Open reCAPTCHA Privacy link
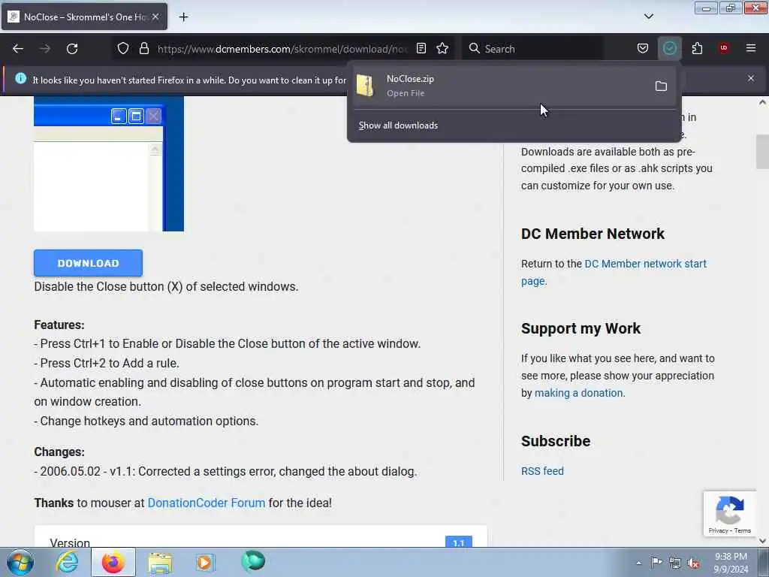Viewport: 769px width, 577px height. click(x=718, y=530)
